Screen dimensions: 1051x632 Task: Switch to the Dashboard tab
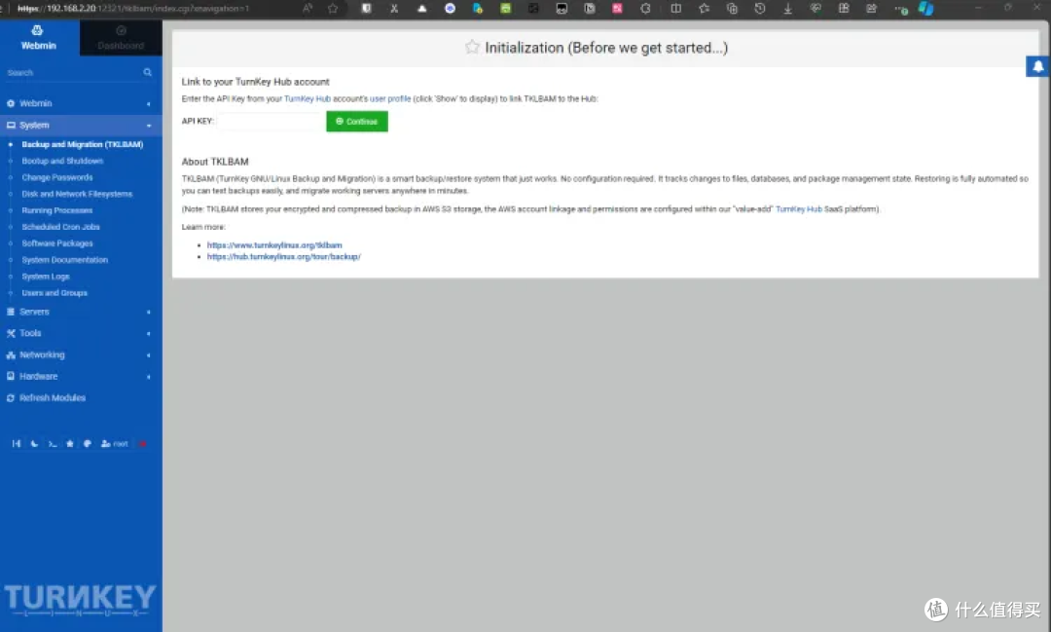point(121,39)
